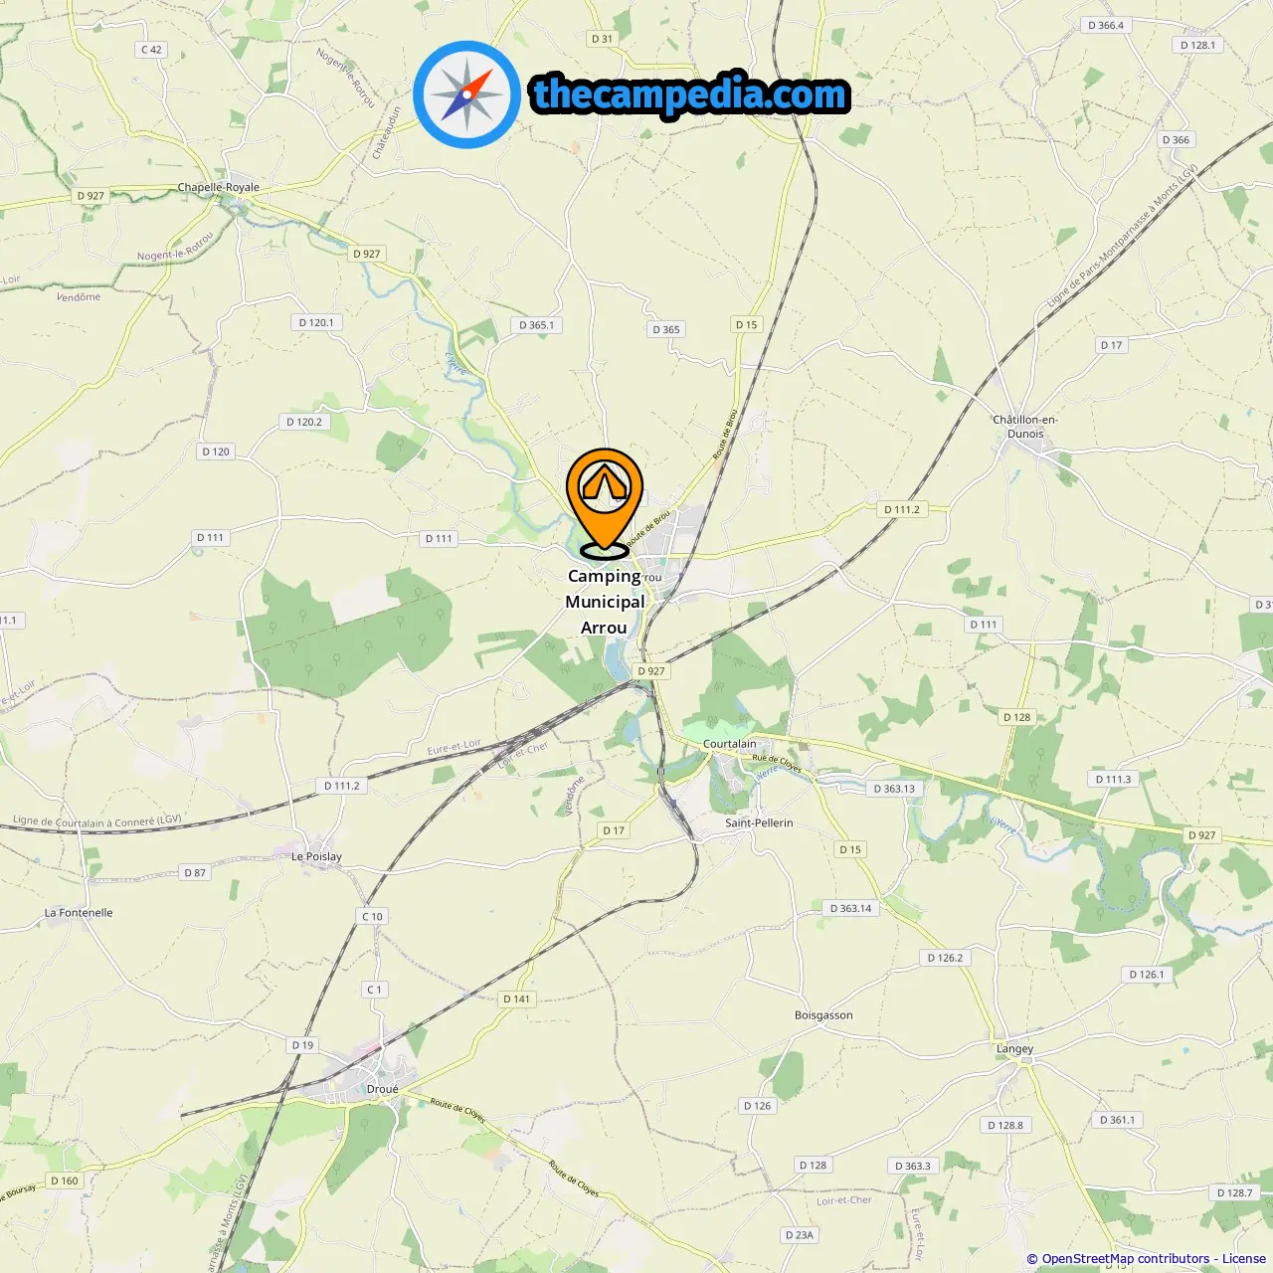This screenshot has width=1273, height=1273.
Task: Click the orange campsite tent marker pin
Action: click(x=605, y=502)
